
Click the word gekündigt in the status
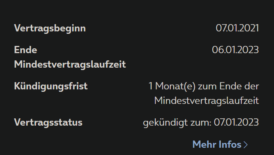[x=165, y=123]
